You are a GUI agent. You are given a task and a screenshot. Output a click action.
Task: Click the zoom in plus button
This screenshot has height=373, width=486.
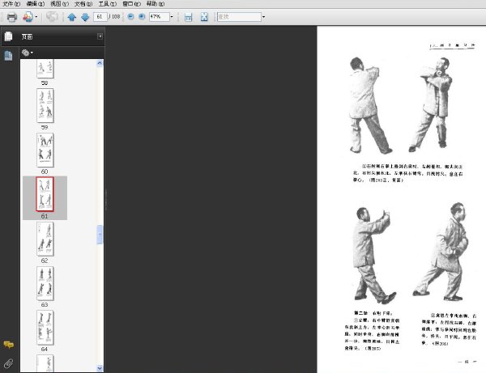pos(142,17)
